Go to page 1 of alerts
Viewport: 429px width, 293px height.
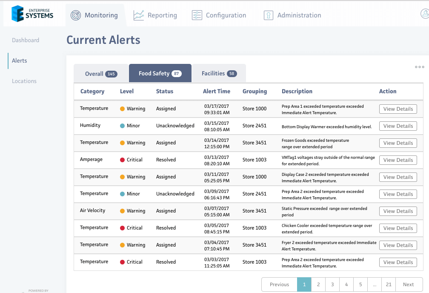[x=304, y=284]
